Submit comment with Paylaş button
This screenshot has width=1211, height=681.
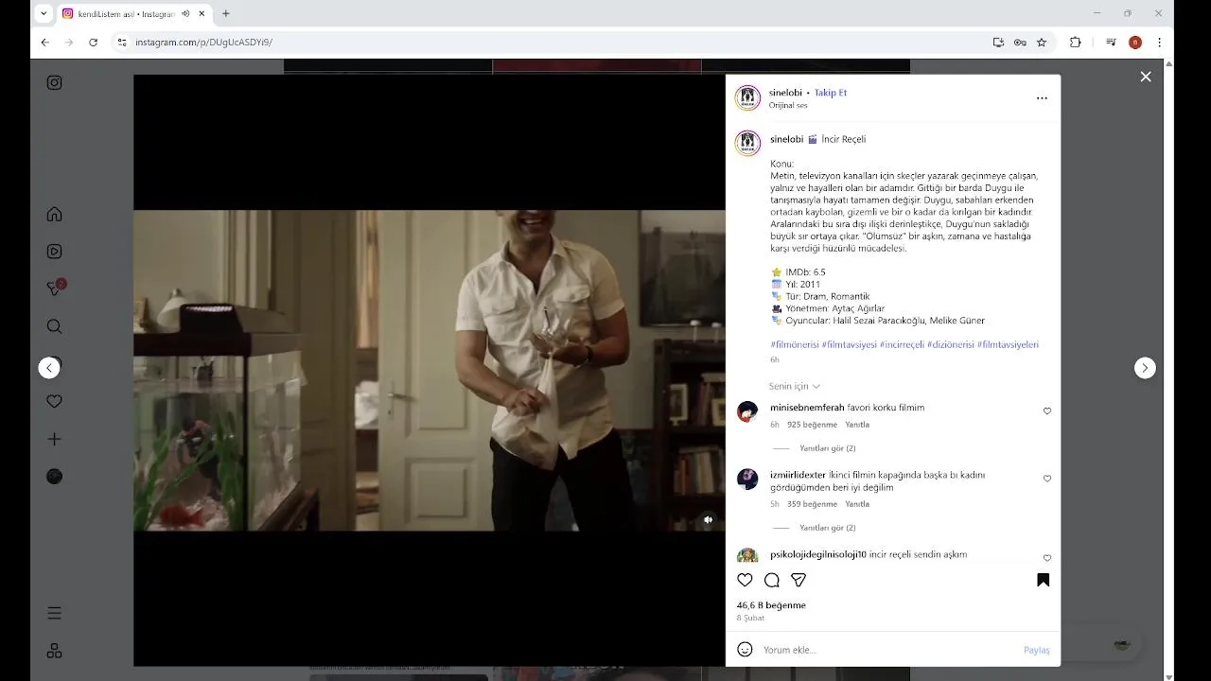(x=1036, y=650)
